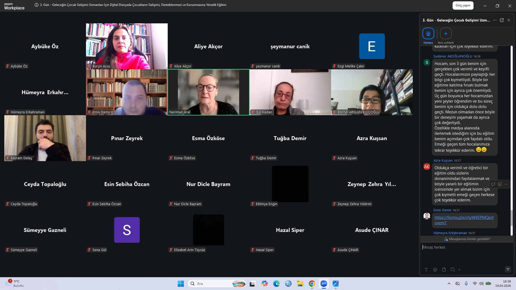Select Neriman Aral's active speaker video
The height and width of the screenshot is (290, 516).
(x=209, y=92)
